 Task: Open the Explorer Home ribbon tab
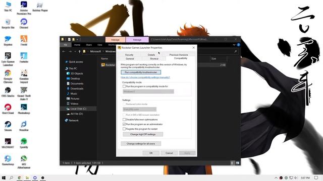77,45
